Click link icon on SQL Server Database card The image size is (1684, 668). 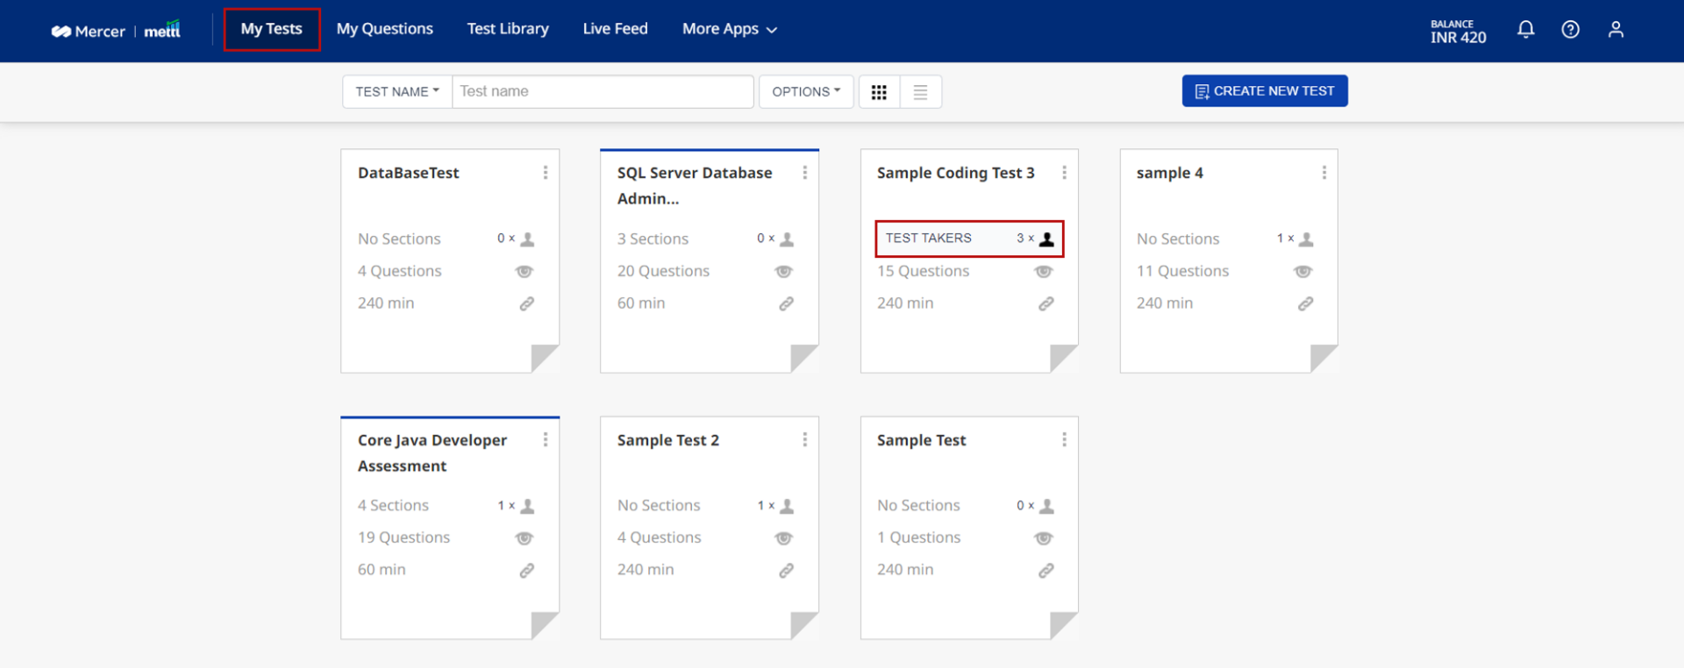pyautogui.click(x=786, y=303)
